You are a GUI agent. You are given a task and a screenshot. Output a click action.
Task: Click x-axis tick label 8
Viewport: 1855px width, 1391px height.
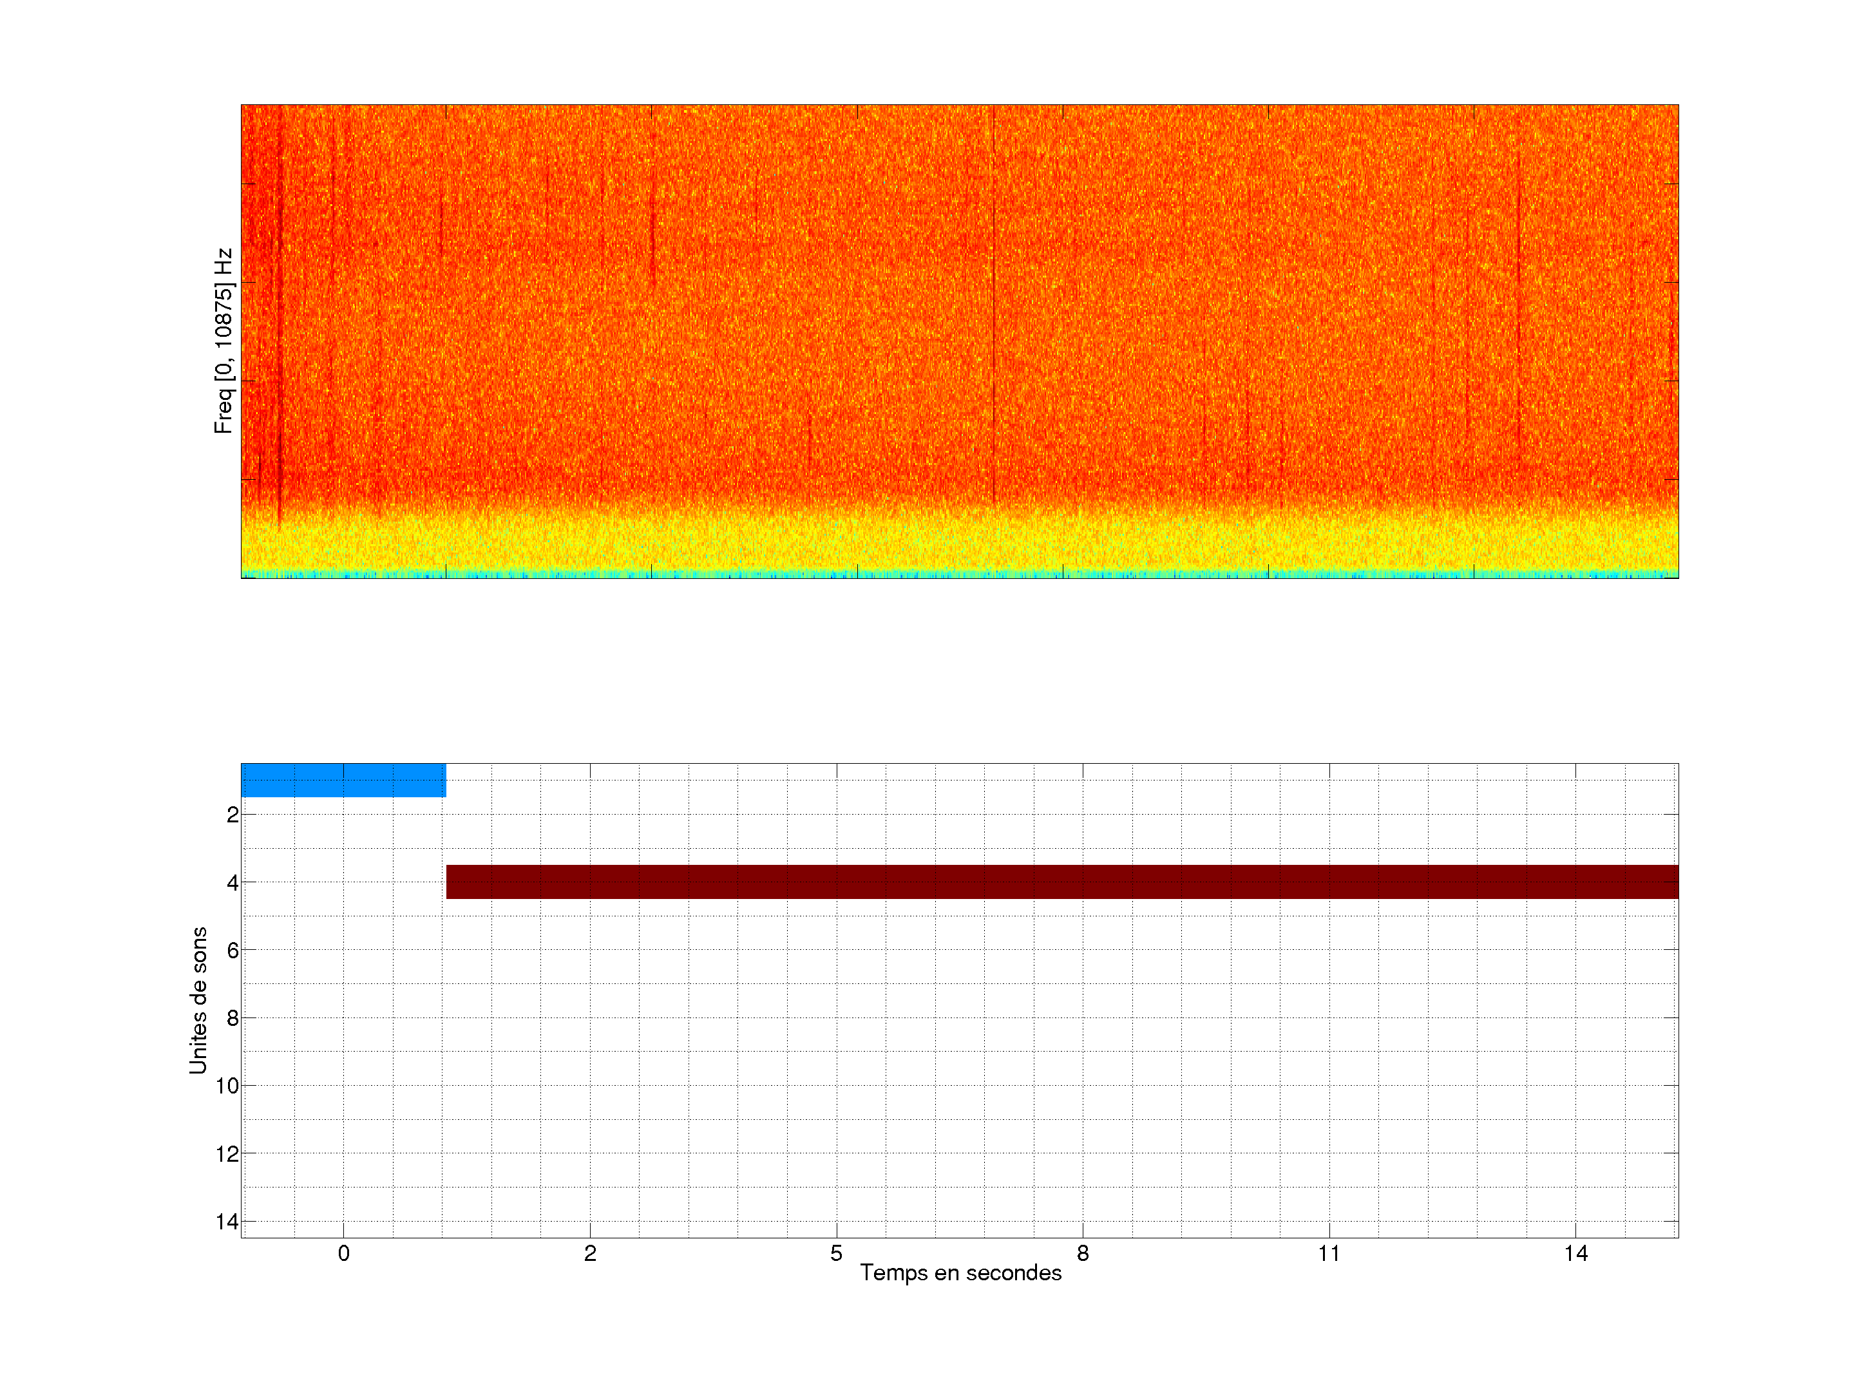(x=1083, y=1253)
